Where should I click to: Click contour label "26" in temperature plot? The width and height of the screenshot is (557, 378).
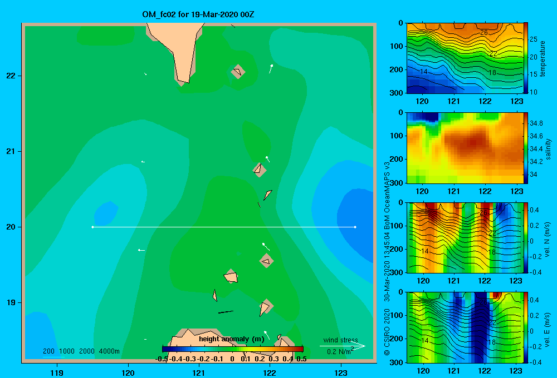[483, 33]
